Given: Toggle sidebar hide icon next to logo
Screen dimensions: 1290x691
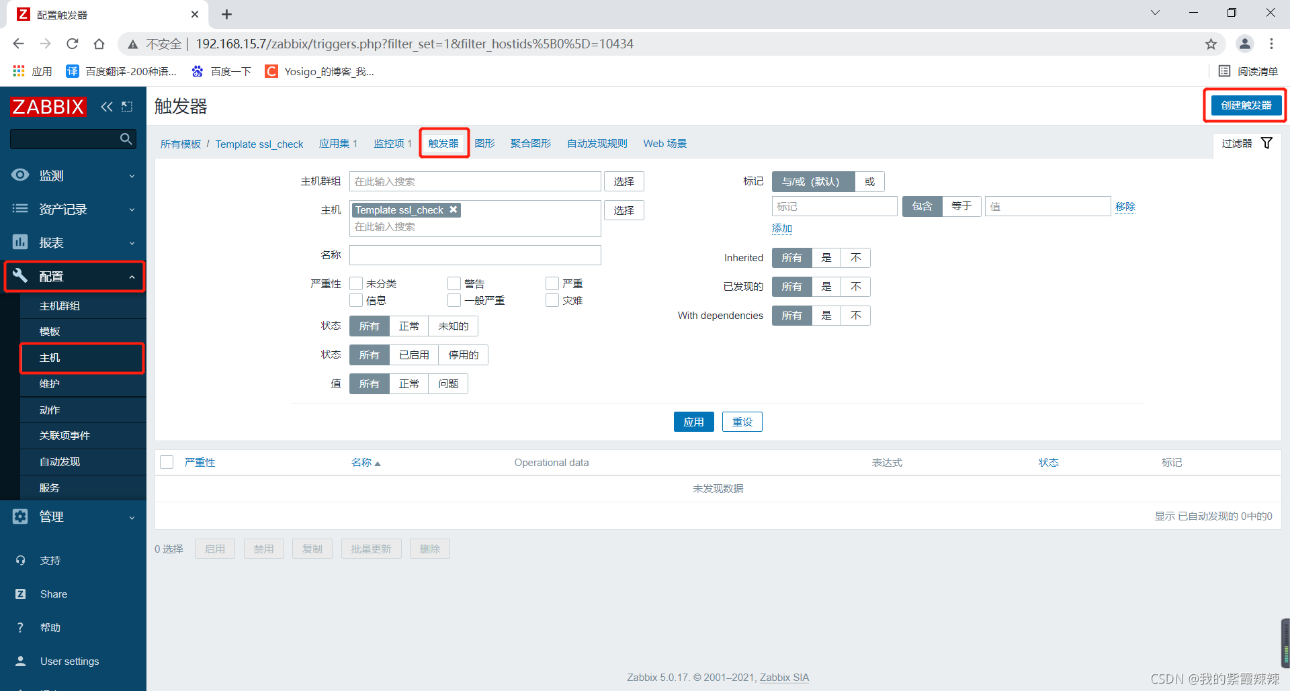Looking at the screenshot, I should tap(127, 107).
